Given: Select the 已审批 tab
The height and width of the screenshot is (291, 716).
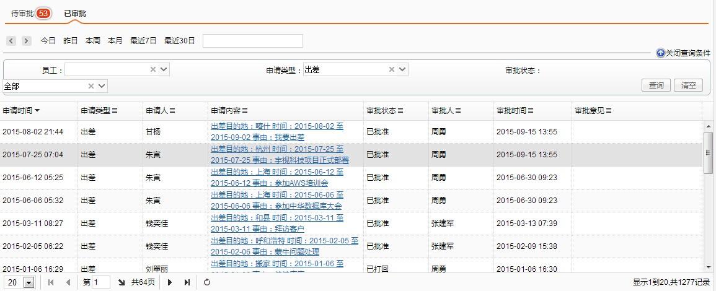Looking at the screenshot, I should coord(75,13).
